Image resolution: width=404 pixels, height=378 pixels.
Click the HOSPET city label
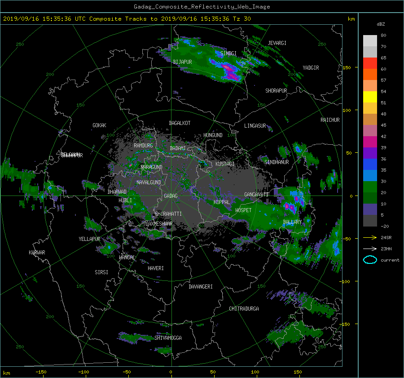[x=243, y=210]
